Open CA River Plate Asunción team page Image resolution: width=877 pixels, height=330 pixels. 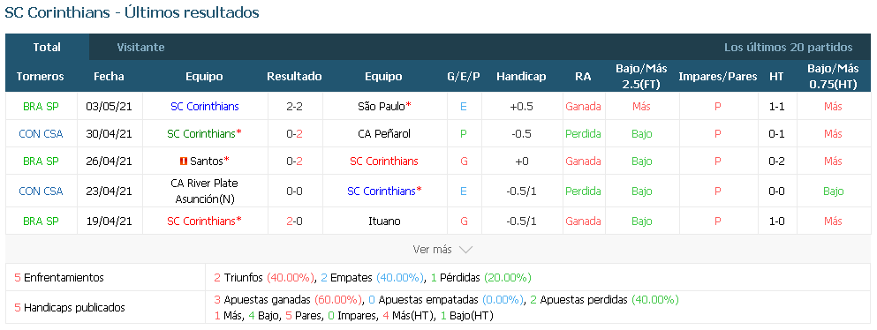[205, 191]
